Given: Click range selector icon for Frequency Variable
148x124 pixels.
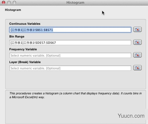Looking at the screenshot, I should point(137,55).
